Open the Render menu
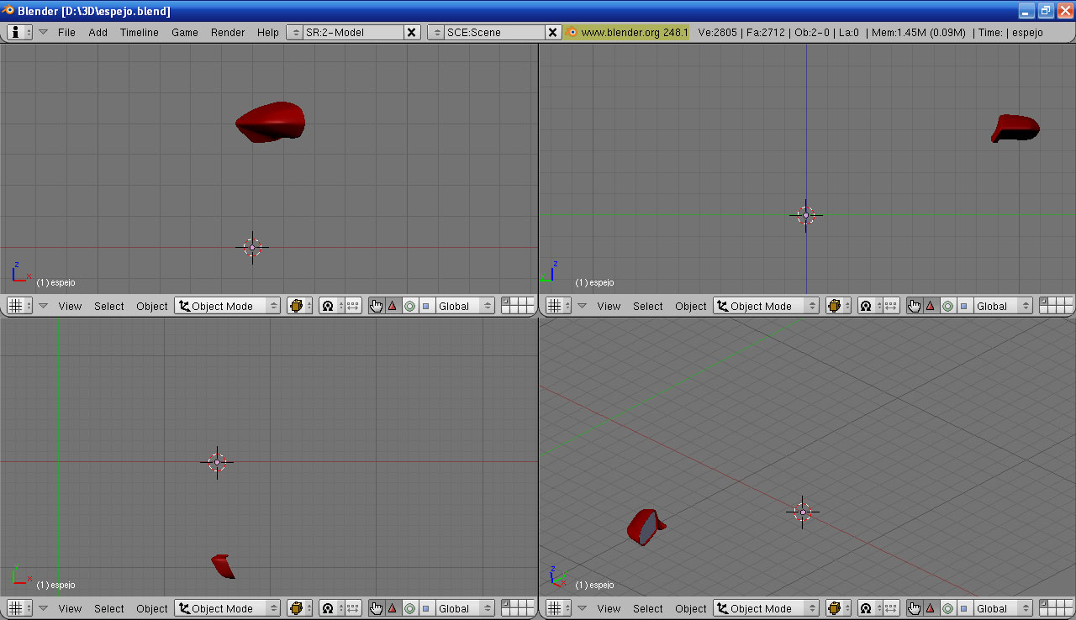 pos(228,32)
